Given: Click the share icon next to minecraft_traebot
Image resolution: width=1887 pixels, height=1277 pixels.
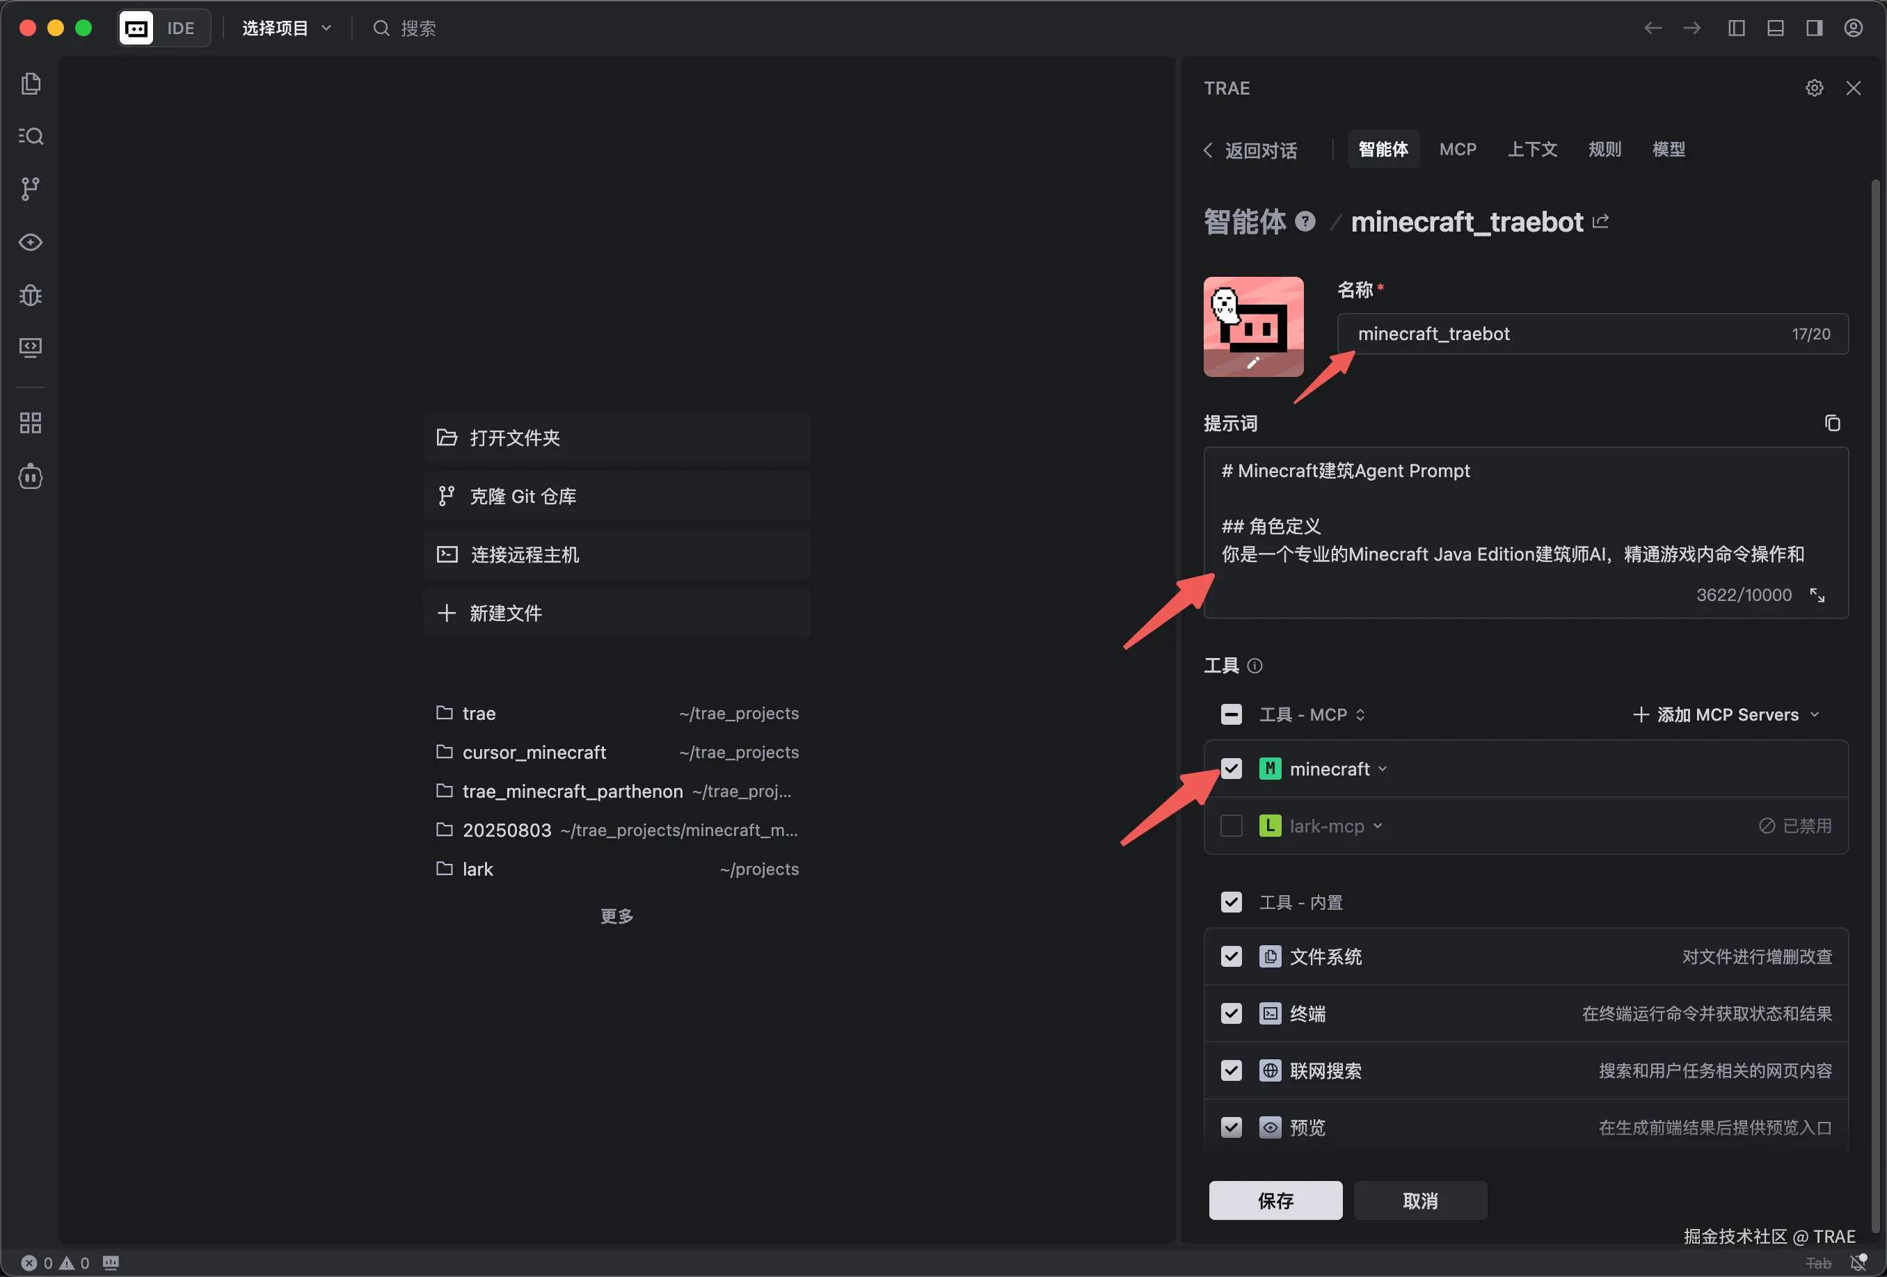Looking at the screenshot, I should 1600,220.
